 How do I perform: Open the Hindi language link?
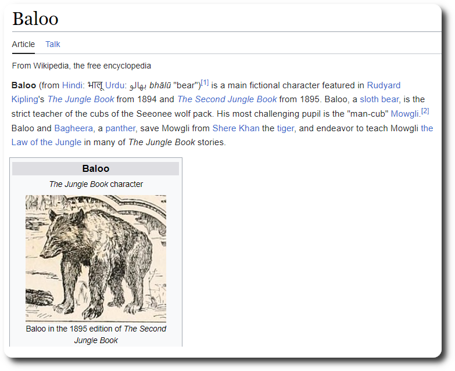click(73, 85)
